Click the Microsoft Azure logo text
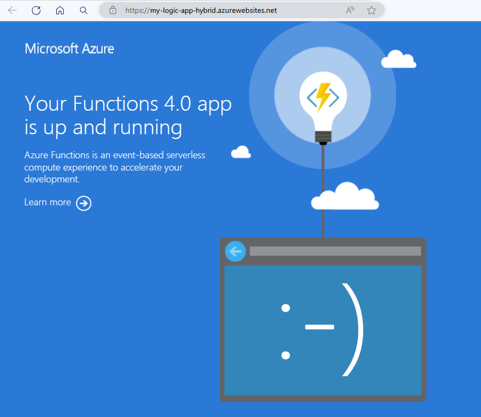The image size is (481, 417). [x=69, y=49]
